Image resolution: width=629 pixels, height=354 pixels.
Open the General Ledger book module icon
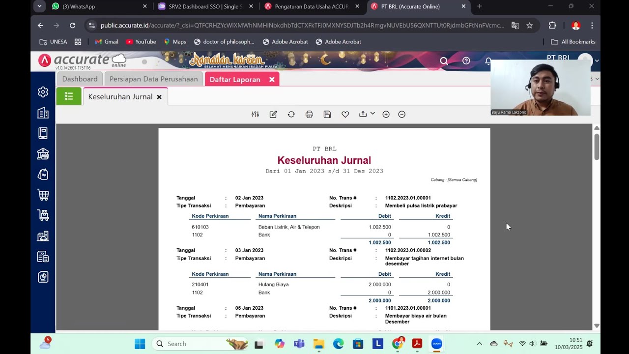pyautogui.click(x=43, y=133)
